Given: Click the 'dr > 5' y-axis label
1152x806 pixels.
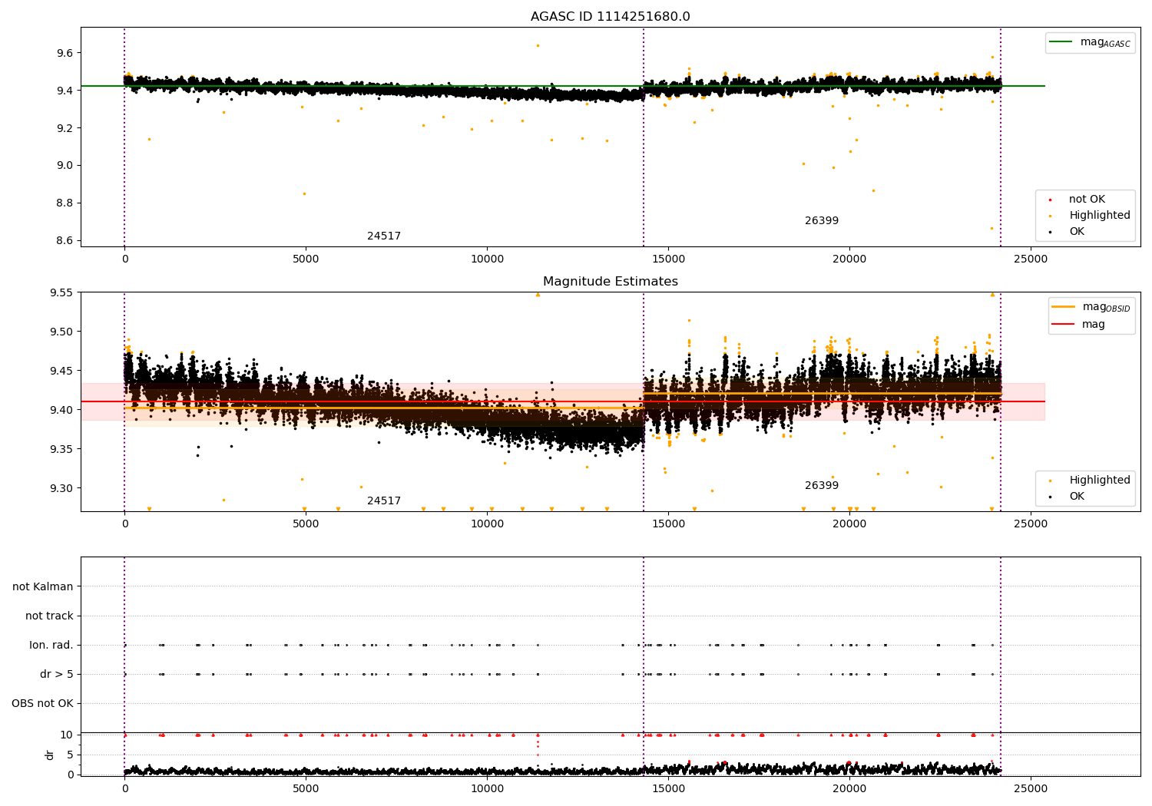Looking at the screenshot, I should click(57, 675).
